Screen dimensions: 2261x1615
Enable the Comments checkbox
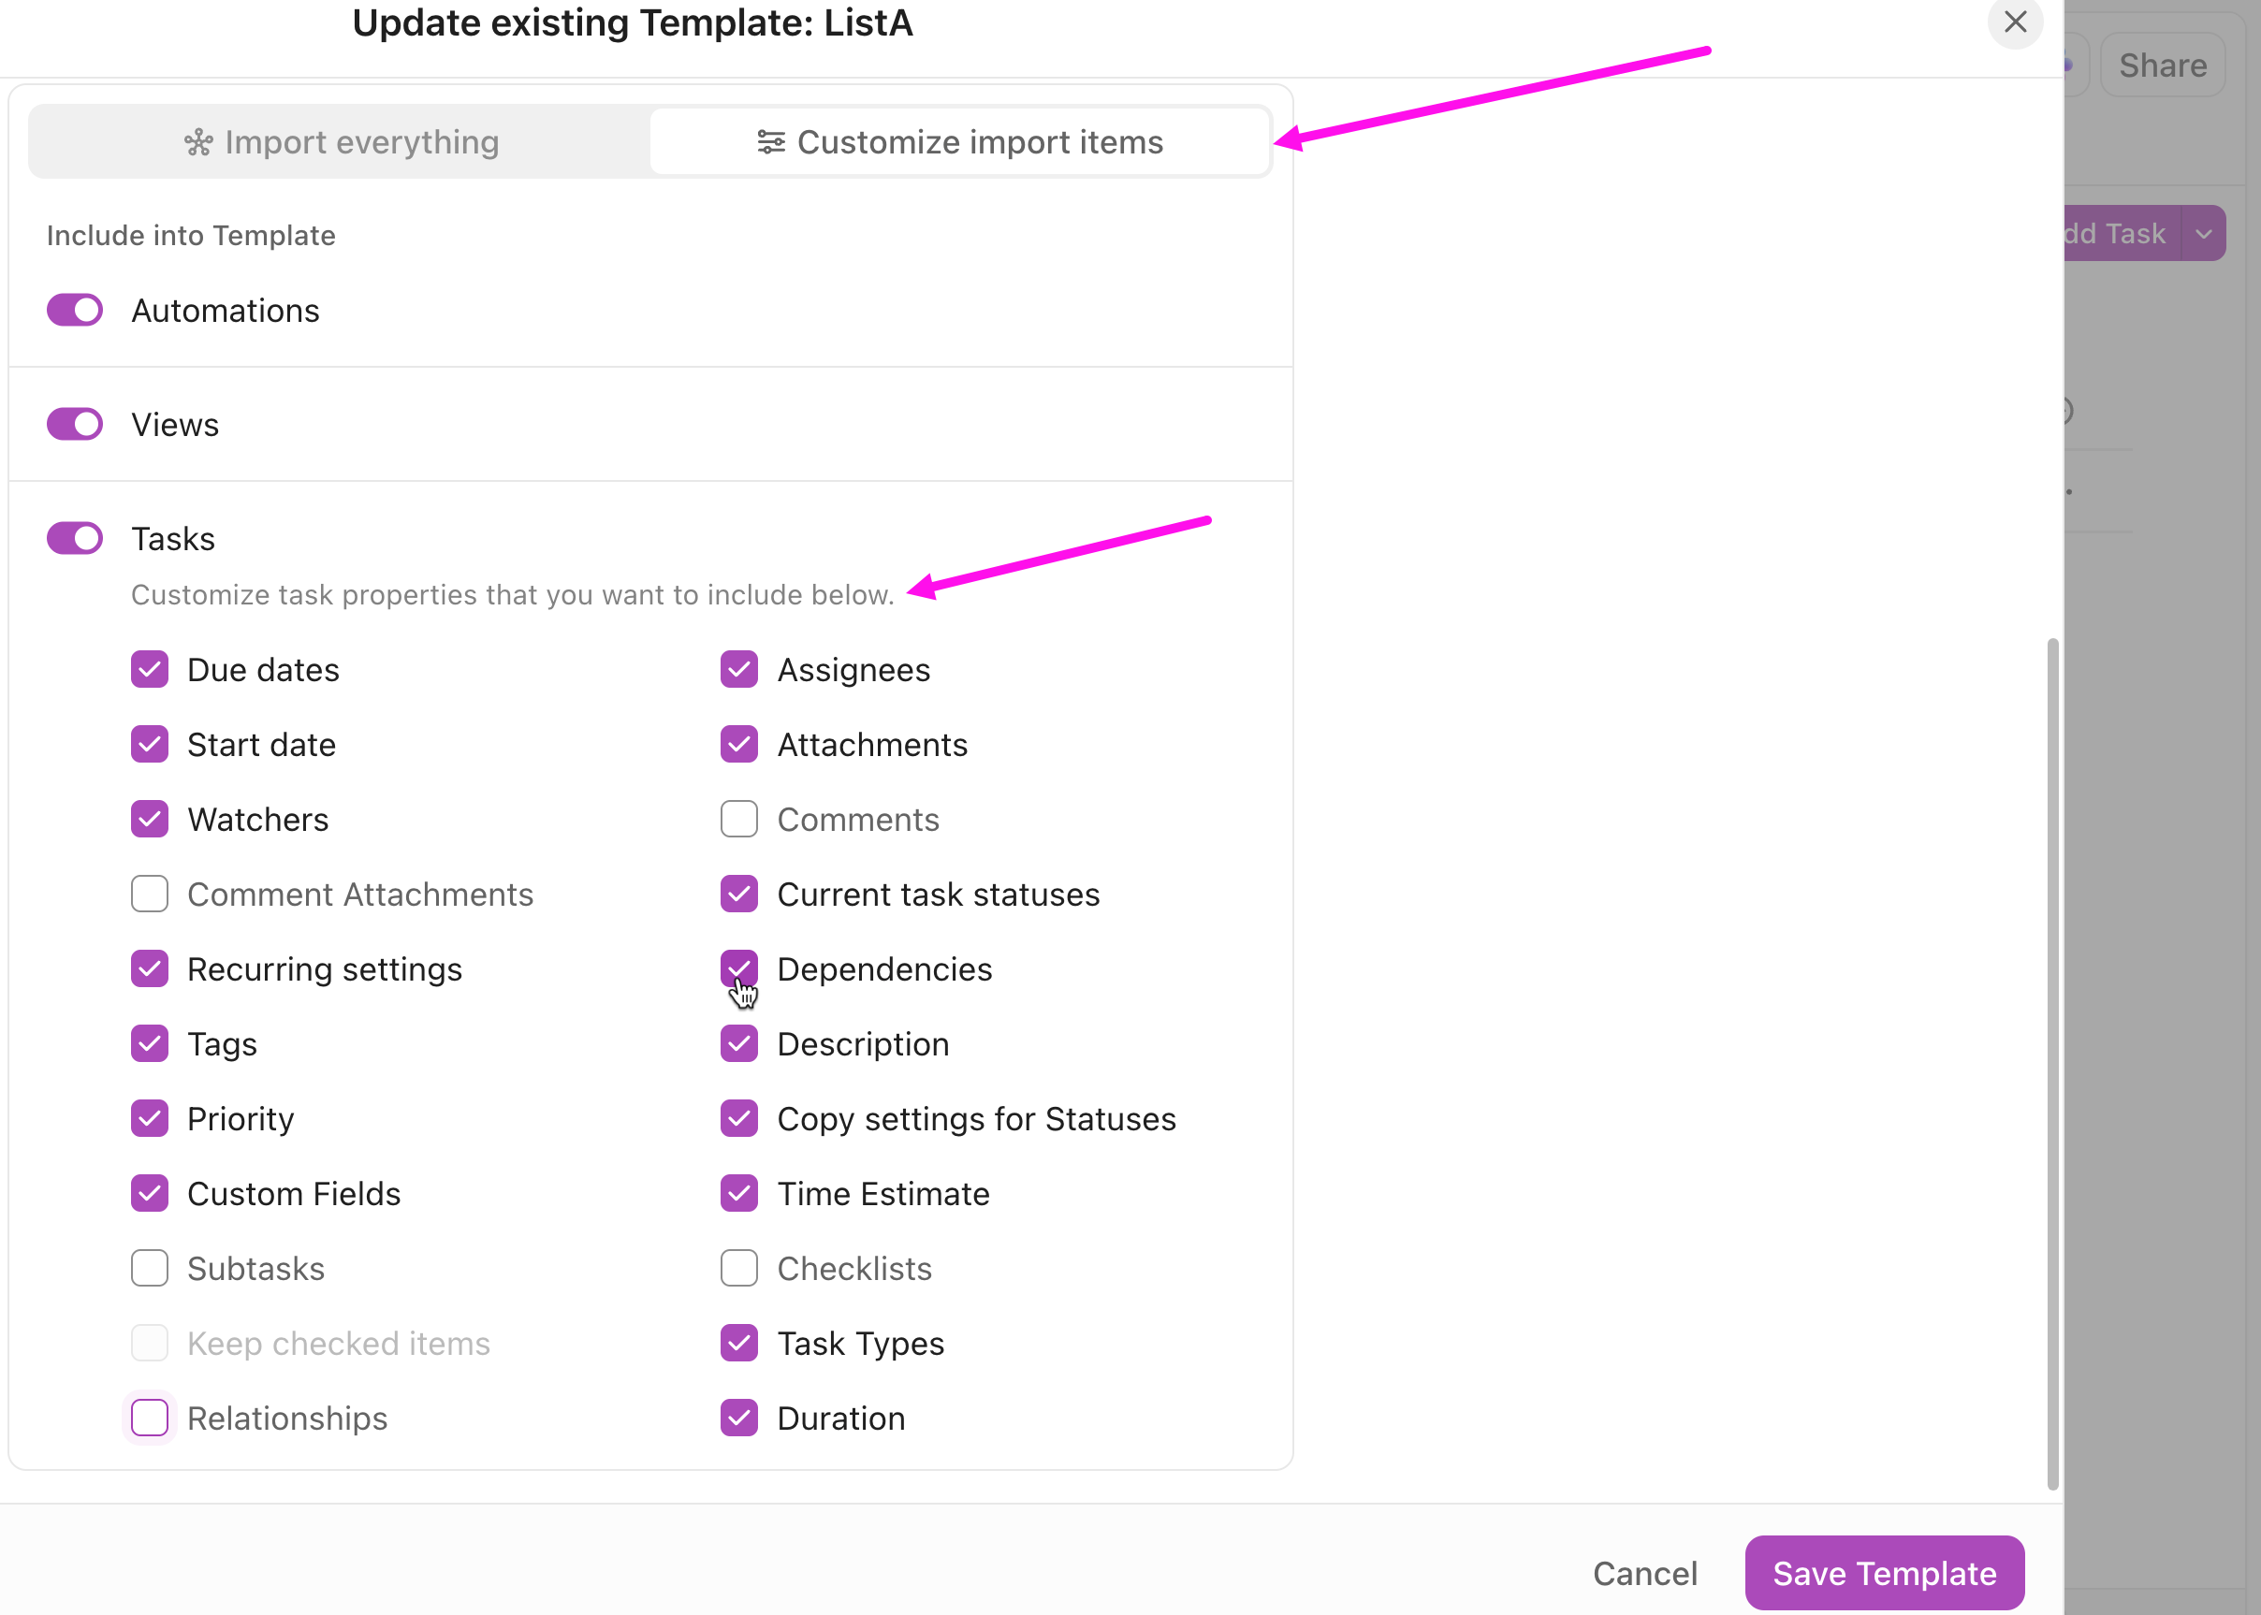[x=738, y=819]
